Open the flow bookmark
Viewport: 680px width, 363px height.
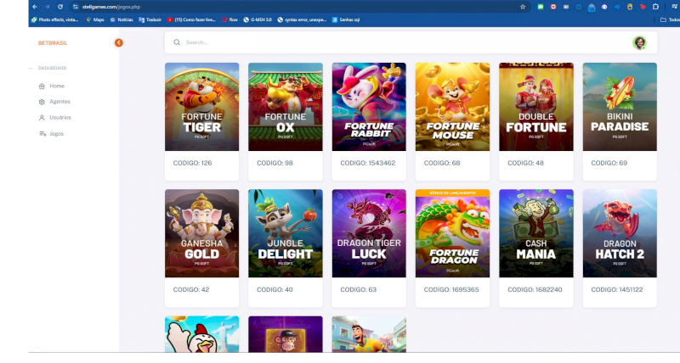coord(229,20)
